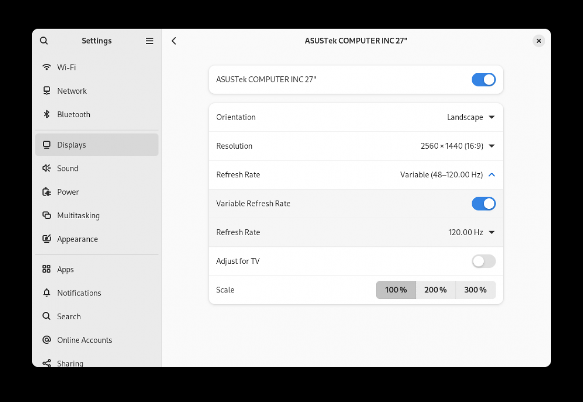Click the Orientation row label
This screenshot has width=583, height=402.
pyautogui.click(x=236, y=117)
